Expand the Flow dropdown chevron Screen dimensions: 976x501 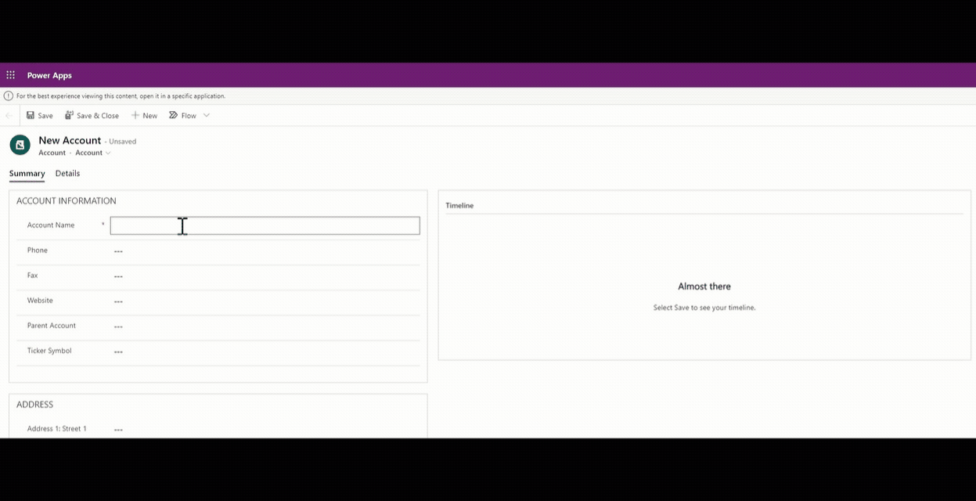207,115
